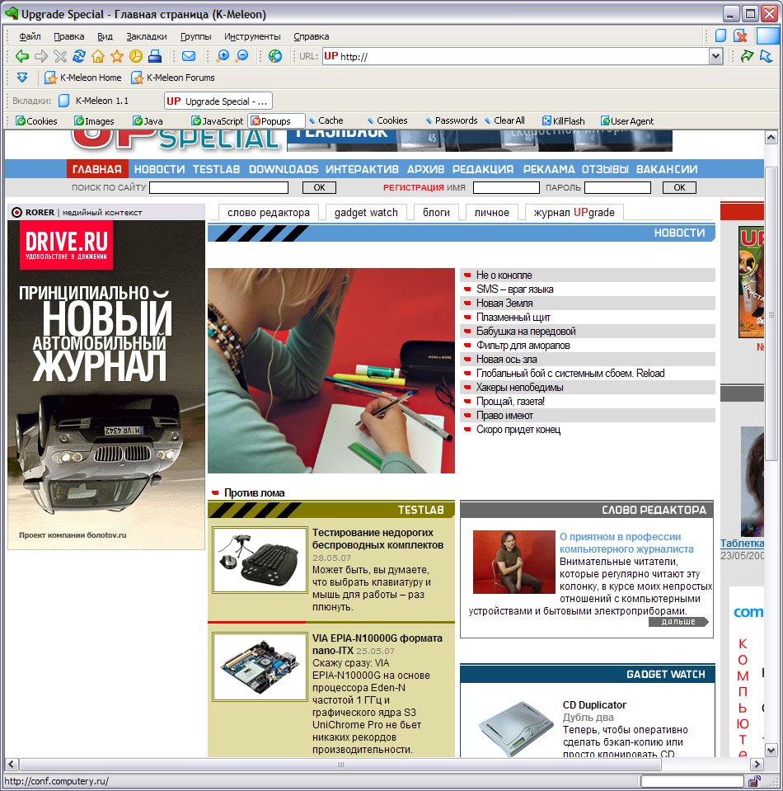Open the gadget watch page tab
Screen dimensions: 783x791
[x=366, y=212]
